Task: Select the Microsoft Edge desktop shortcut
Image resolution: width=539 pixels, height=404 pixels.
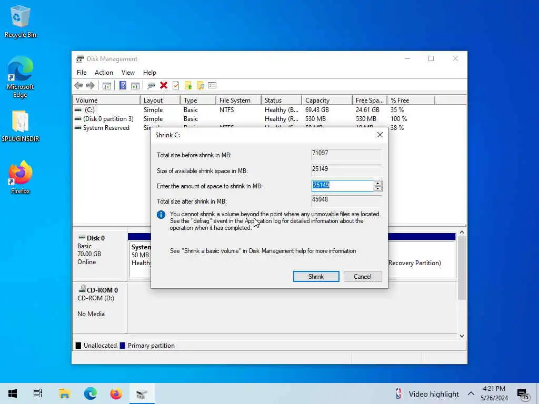Action: point(21,77)
